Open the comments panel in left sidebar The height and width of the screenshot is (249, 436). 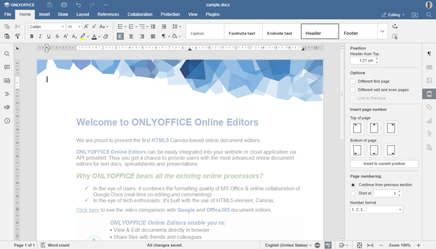[7, 67]
